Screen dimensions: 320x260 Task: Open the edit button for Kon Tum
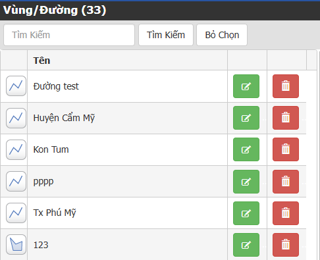coord(246,149)
